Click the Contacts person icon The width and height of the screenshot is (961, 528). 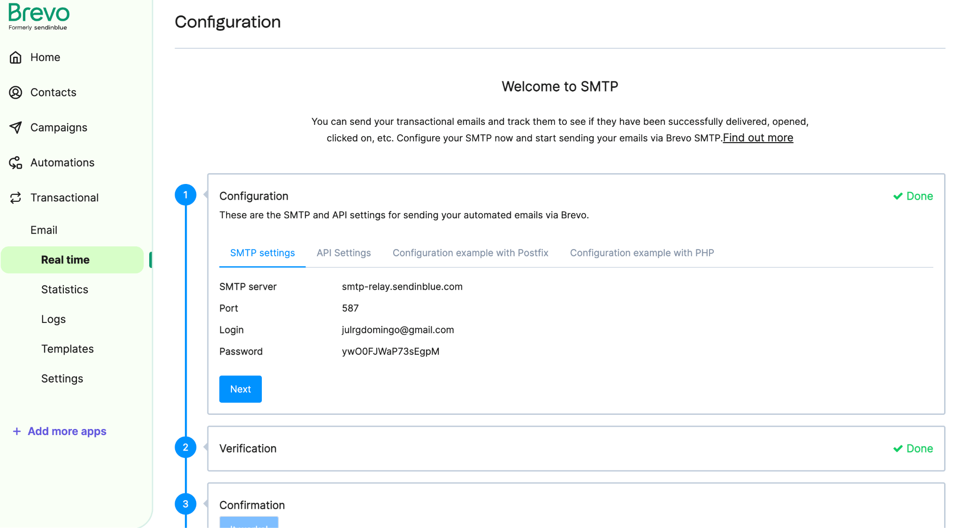point(15,92)
